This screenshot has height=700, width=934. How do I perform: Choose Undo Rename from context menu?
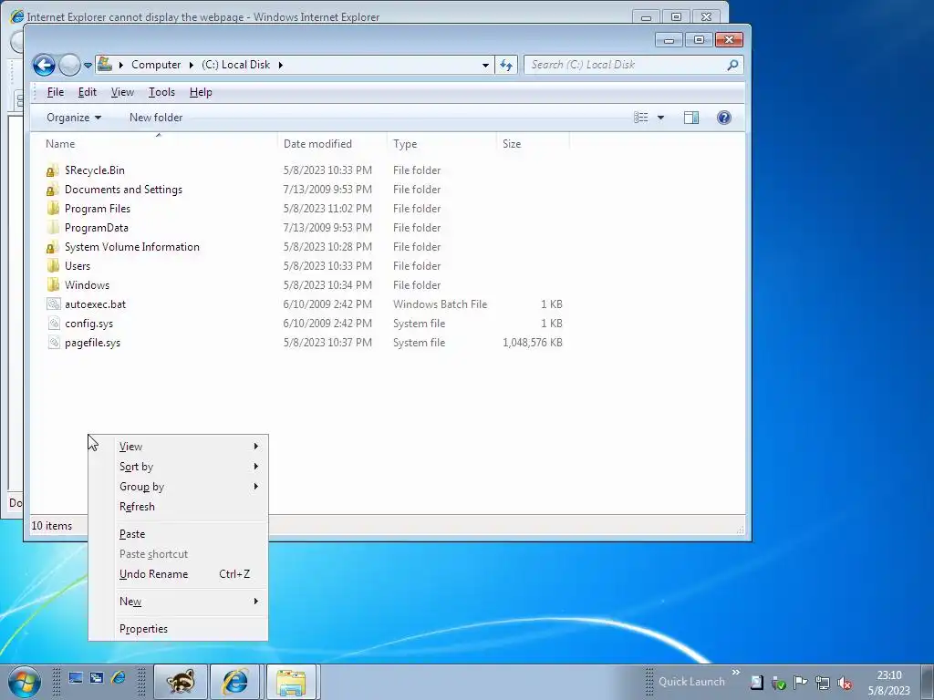coord(178,574)
